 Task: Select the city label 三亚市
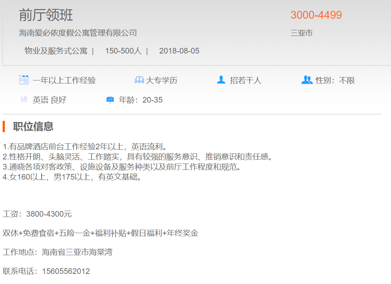(x=302, y=33)
